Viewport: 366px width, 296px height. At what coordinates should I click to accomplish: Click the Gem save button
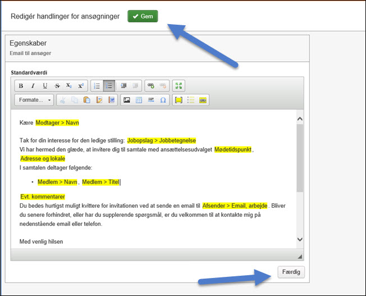click(143, 16)
